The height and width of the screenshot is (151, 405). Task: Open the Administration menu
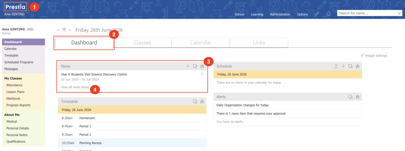(280, 15)
